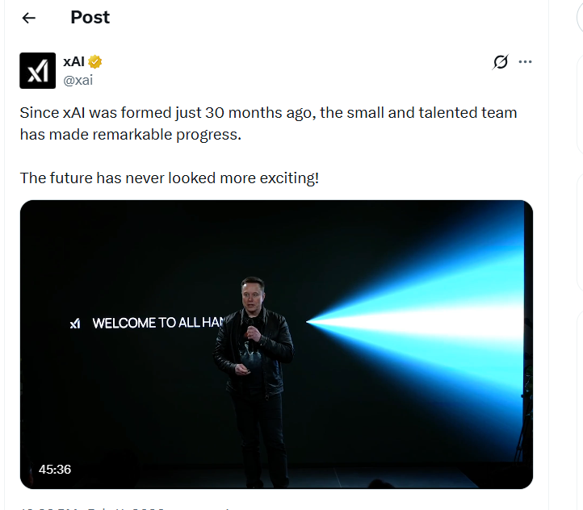Go back using the left arrow
This screenshot has height=510, width=583.
29,18
